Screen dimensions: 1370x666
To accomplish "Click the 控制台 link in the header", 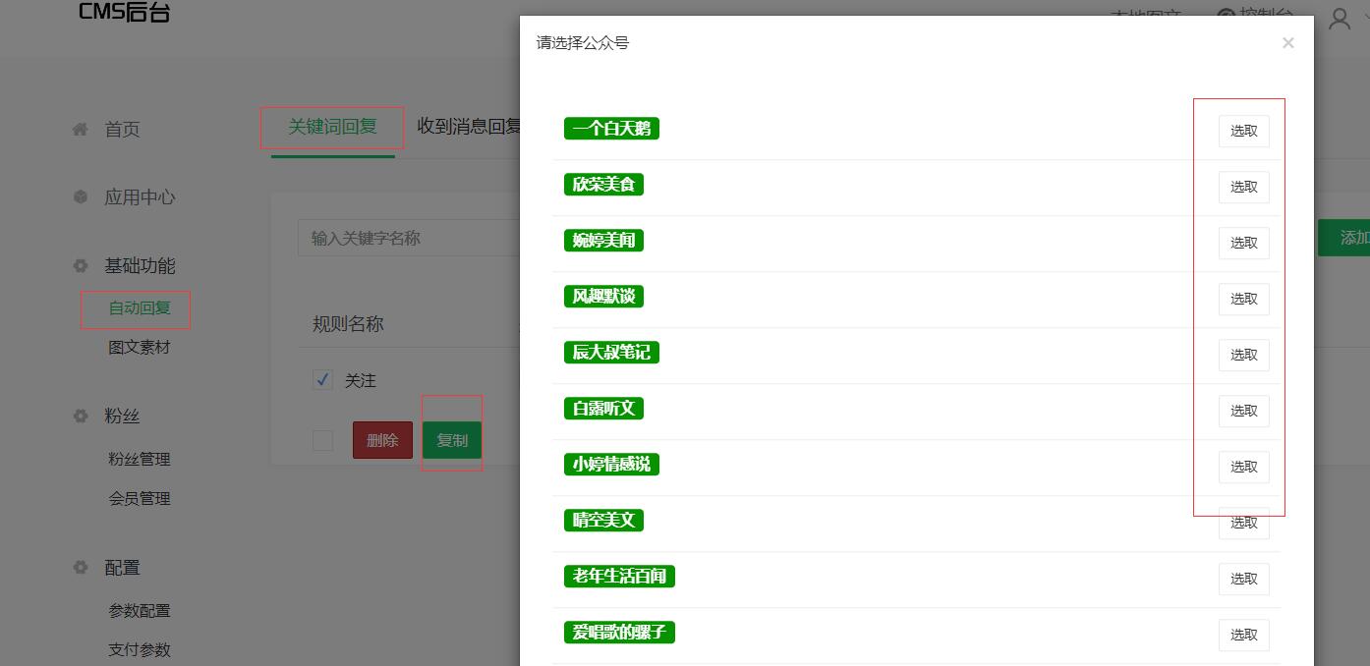I will [x=1255, y=16].
